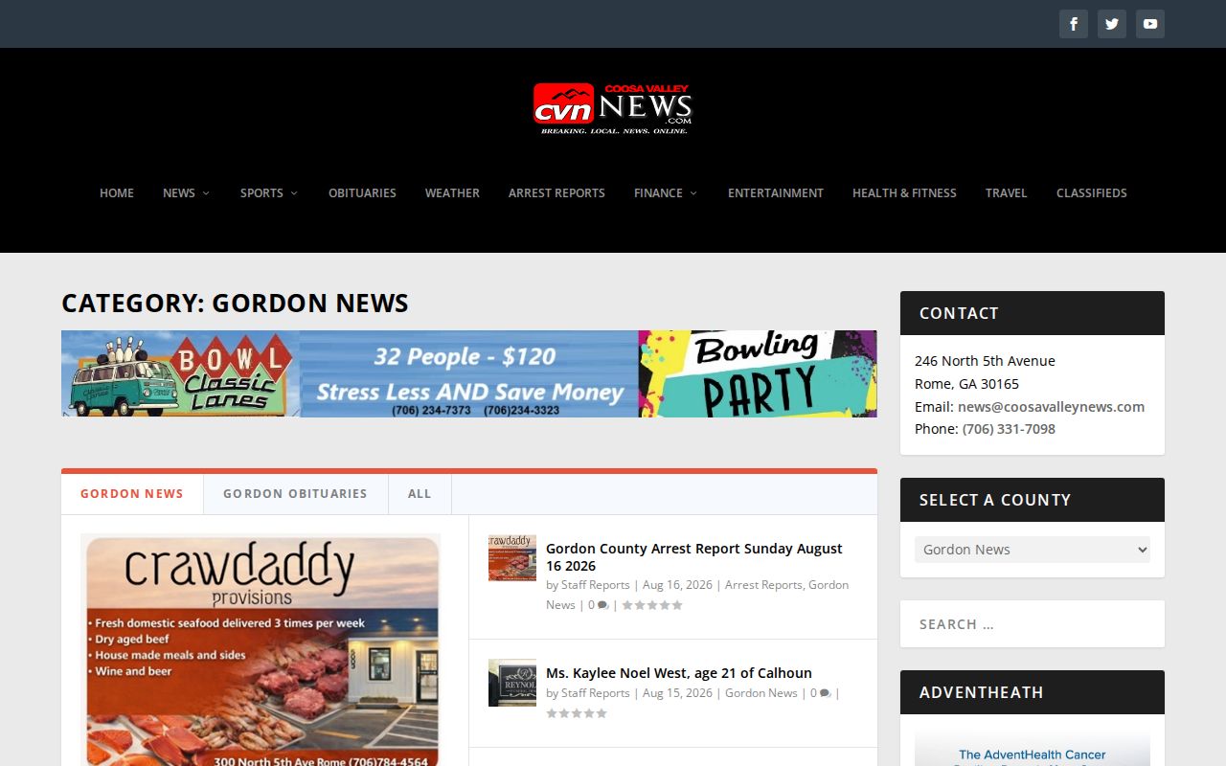Go to the Home menu item
Screen dimensions: 1226x766
click(117, 192)
